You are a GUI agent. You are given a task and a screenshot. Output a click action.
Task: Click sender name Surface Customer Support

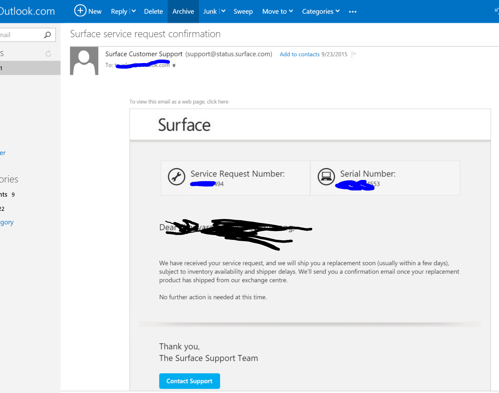[144, 54]
